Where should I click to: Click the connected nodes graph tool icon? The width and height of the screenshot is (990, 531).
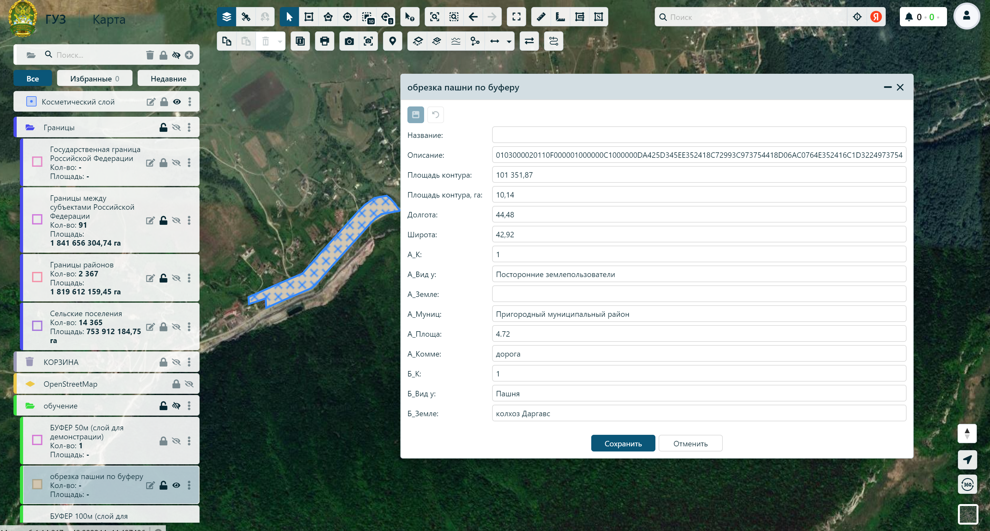475,41
